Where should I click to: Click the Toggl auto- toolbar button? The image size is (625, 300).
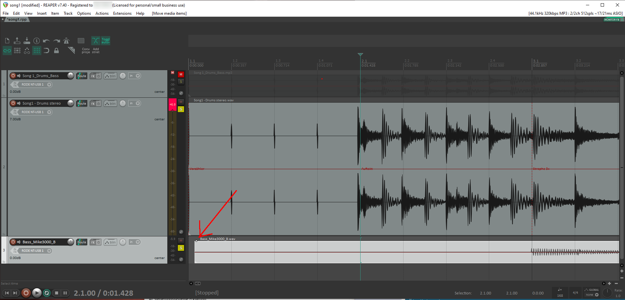pos(106,41)
